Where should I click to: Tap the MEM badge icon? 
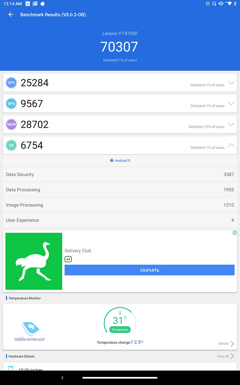11,125
